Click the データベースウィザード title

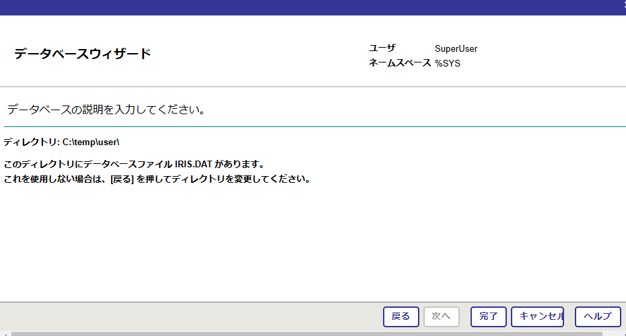83,53
